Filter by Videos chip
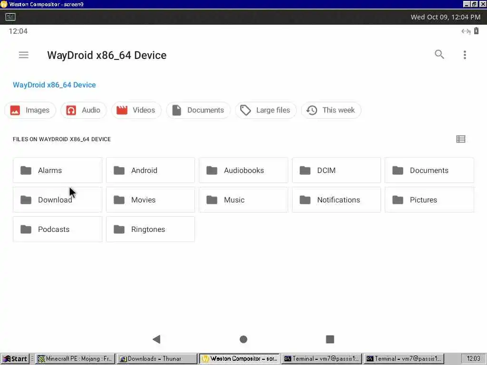This screenshot has width=487, height=365. (x=136, y=110)
